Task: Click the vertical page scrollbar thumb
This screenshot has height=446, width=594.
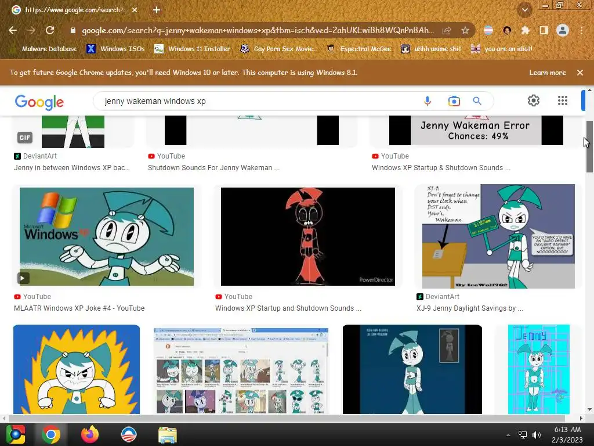Action: (589, 146)
